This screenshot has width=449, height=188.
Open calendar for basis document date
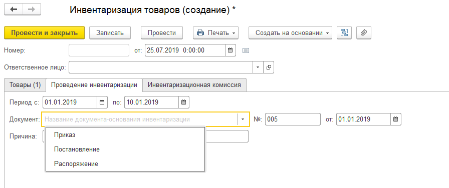click(396, 119)
